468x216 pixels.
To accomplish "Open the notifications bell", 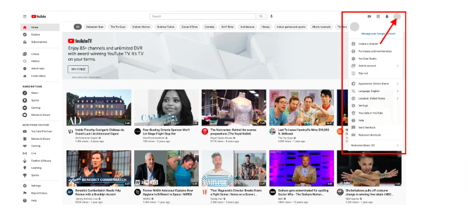I will (387, 16).
